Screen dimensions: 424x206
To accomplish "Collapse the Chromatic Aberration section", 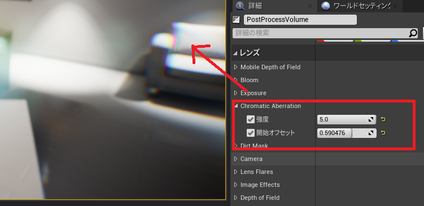I will tap(237, 106).
